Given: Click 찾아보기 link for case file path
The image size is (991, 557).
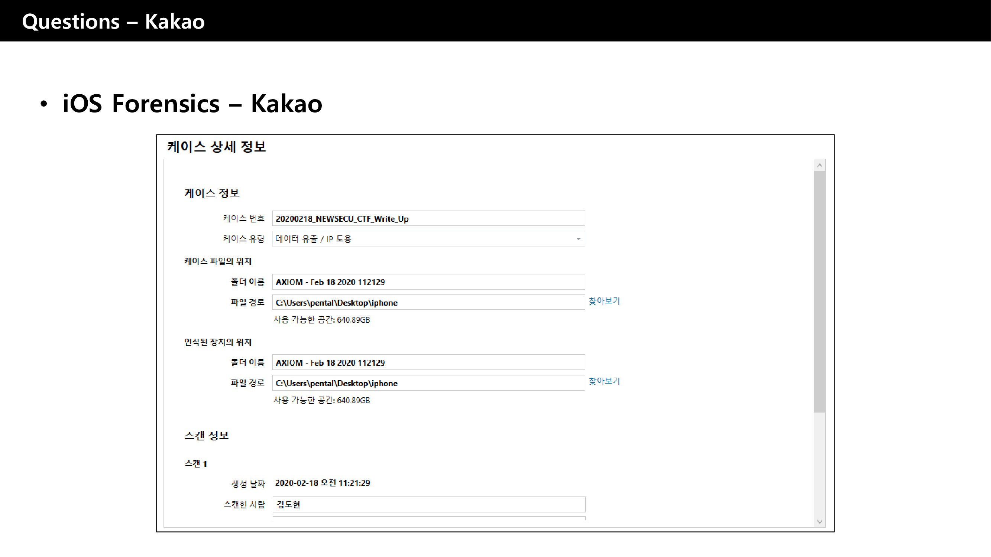Looking at the screenshot, I should click(x=604, y=301).
